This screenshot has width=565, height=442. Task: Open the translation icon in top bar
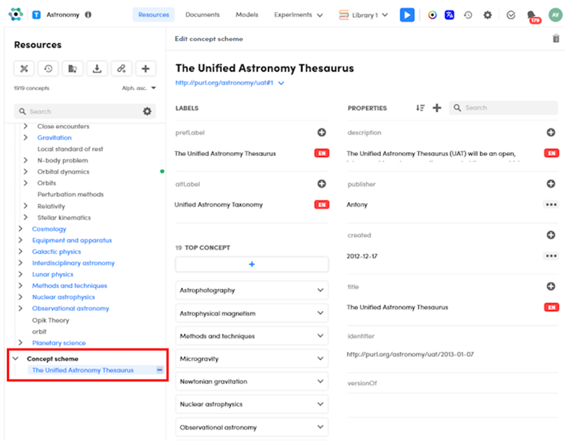tap(450, 15)
